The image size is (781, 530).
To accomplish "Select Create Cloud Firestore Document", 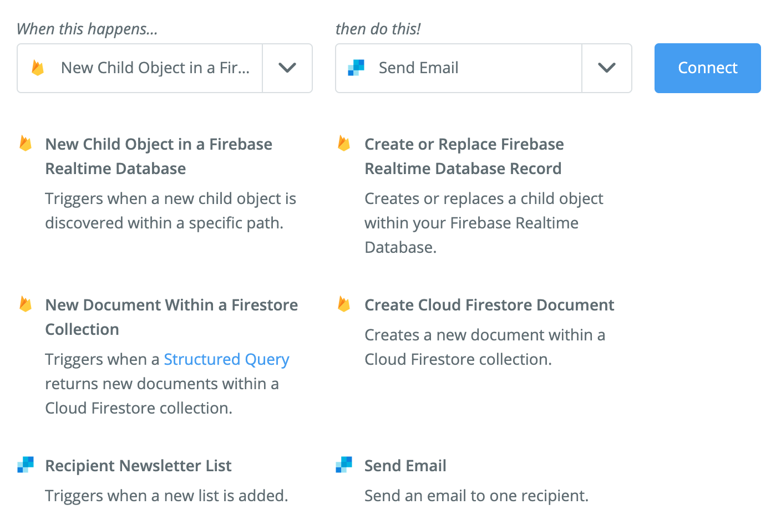I will [x=489, y=305].
